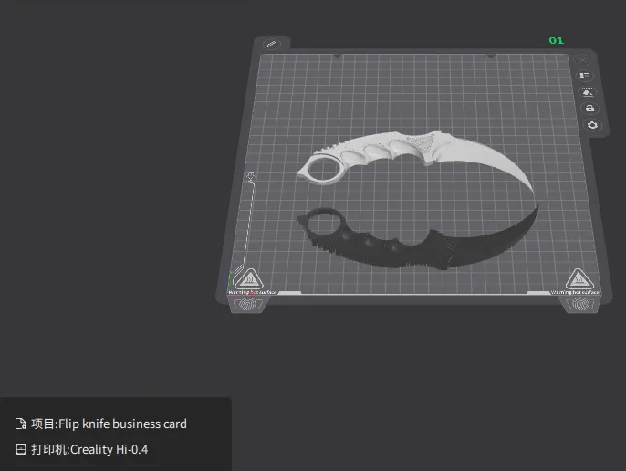This screenshot has width=626, height=471.
Task: Click the green plate number 01
Action: tap(556, 41)
